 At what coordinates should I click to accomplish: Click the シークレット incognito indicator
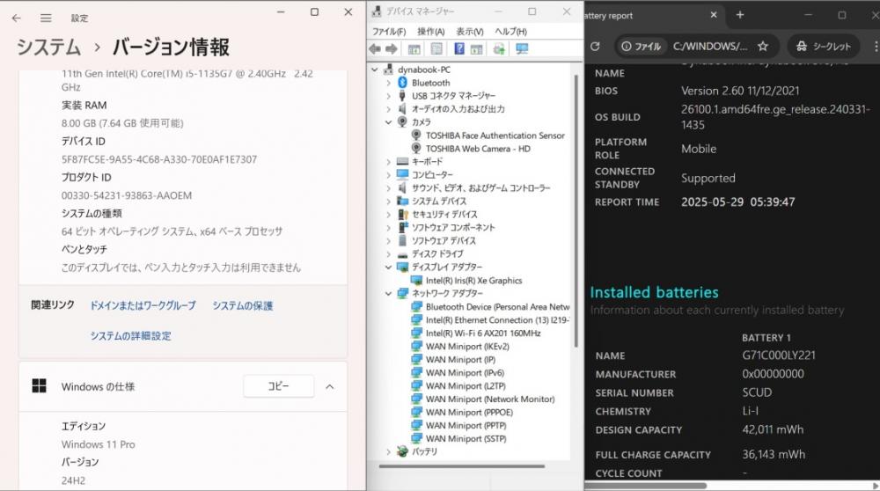pyautogui.click(x=824, y=46)
